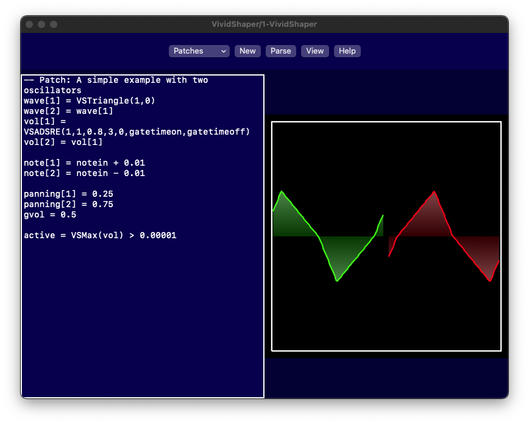Image resolution: width=529 pixels, height=424 pixels.
Task: Place cursor on wave[2] = wave[1] line
Action: (68, 111)
